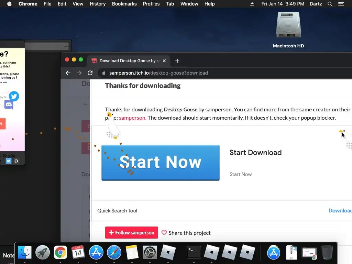Open the date and time in menu bar
This screenshot has width=352, height=264.
[x=283, y=4]
